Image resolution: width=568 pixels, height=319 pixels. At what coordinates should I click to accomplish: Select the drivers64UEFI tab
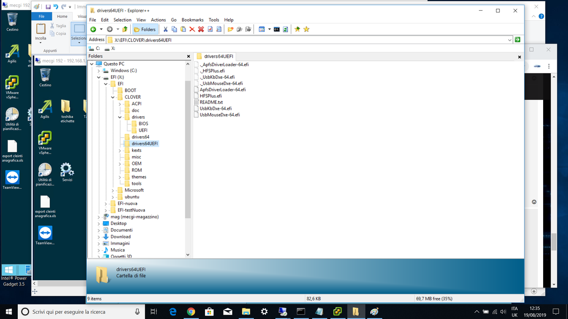coord(215,56)
